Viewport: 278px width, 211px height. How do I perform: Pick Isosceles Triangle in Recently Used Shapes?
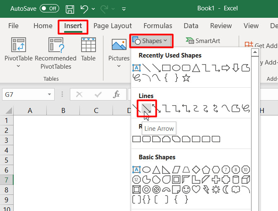pyautogui.click(x=196, y=68)
